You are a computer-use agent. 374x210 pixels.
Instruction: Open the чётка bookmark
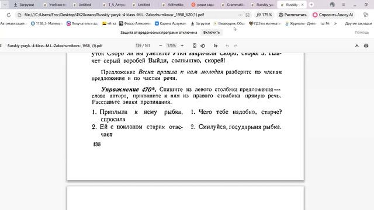(109, 23)
